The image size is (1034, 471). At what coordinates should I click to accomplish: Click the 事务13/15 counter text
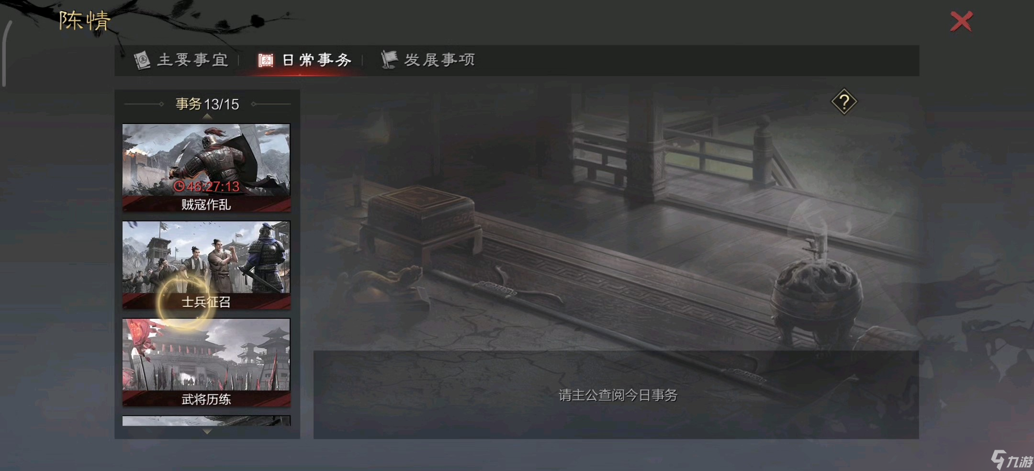tap(207, 104)
